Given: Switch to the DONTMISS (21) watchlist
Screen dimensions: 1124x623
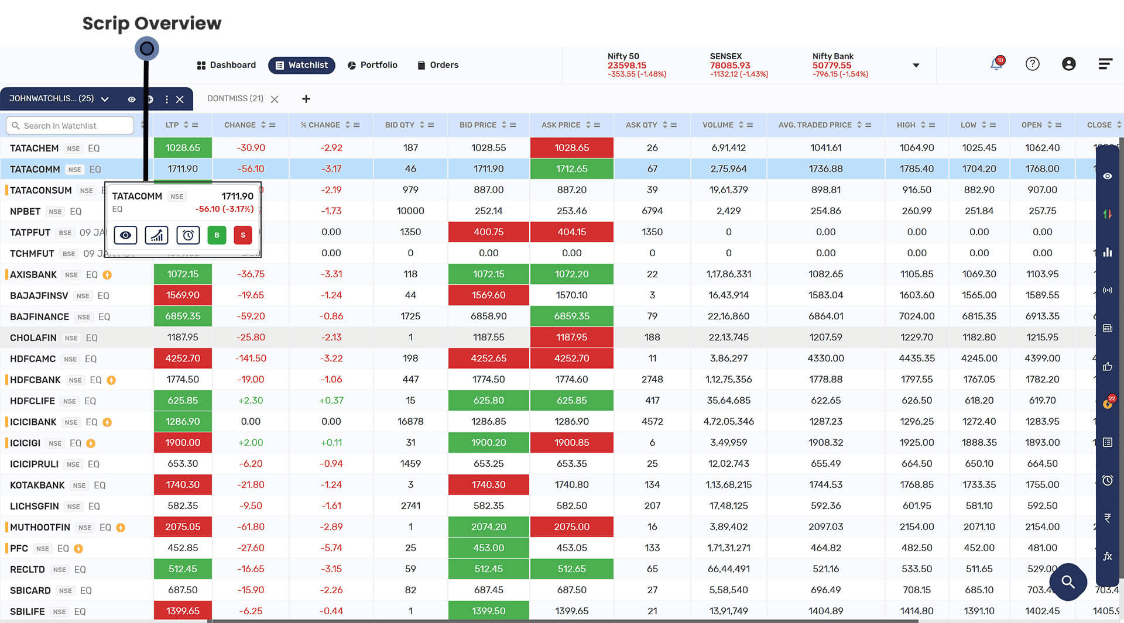Looking at the screenshot, I should pyautogui.click(x=235, y=99).
